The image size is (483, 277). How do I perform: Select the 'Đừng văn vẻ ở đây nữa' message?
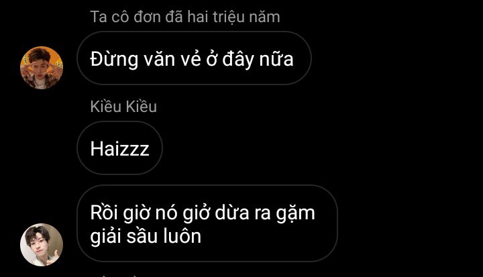click(194, 58)
